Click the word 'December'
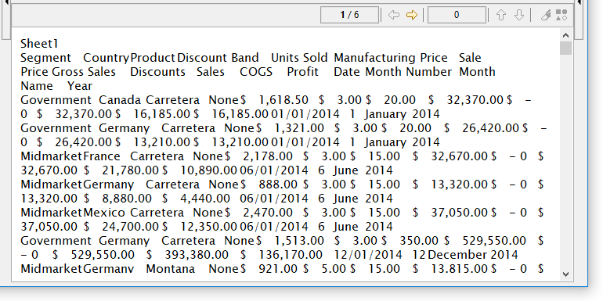 457,255
